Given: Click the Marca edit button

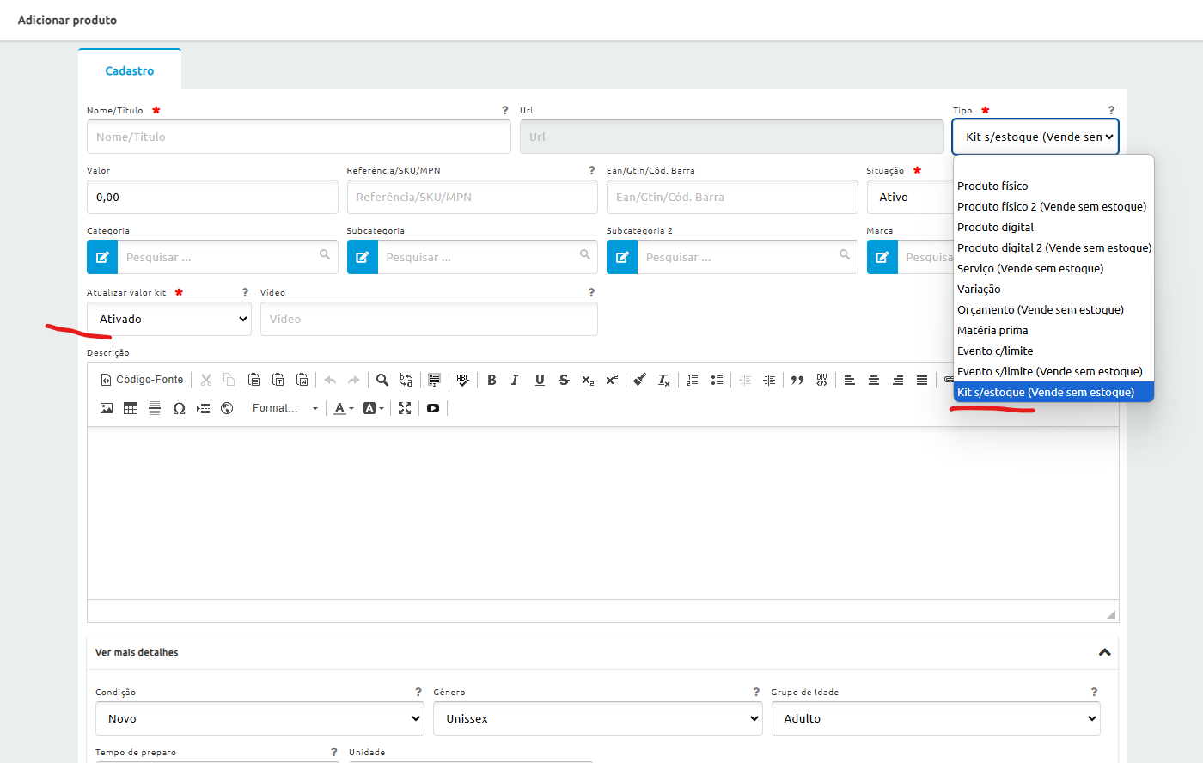Looking at the screenshot, I should 882,257.
